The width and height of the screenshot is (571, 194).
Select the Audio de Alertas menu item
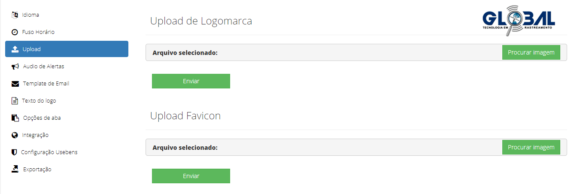43,67
